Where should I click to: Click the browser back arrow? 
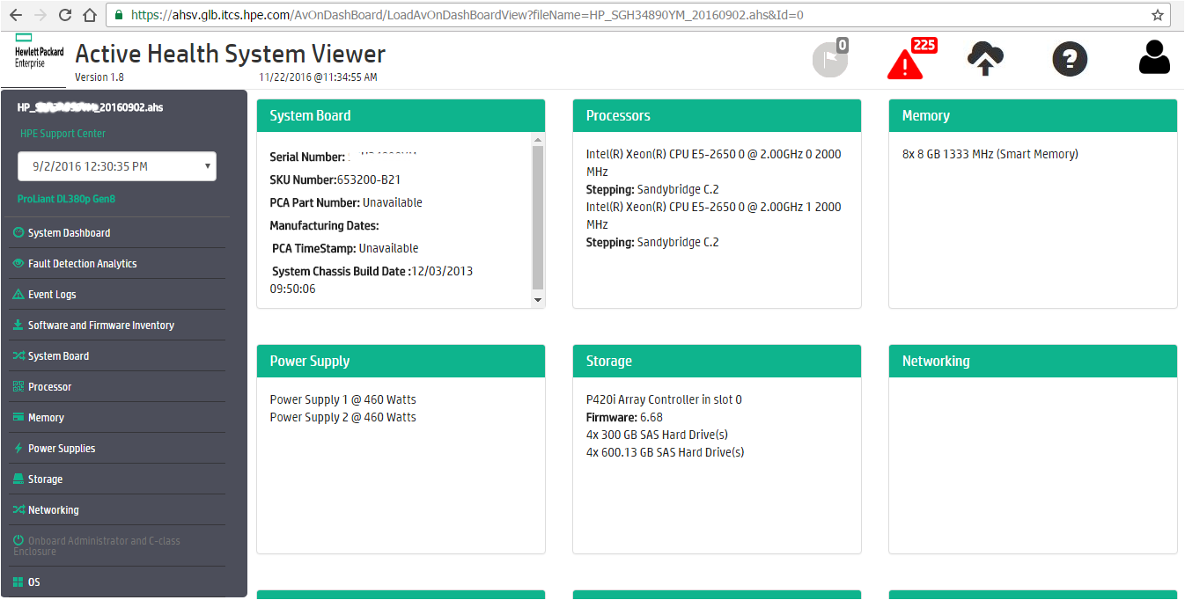pos(16,15)
